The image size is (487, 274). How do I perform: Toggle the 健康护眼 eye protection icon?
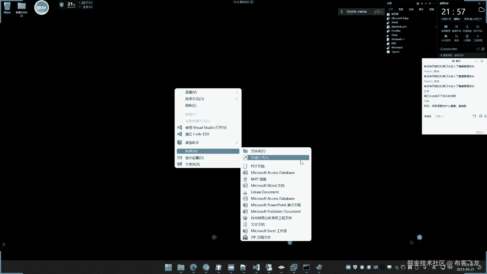click(456, 27)
